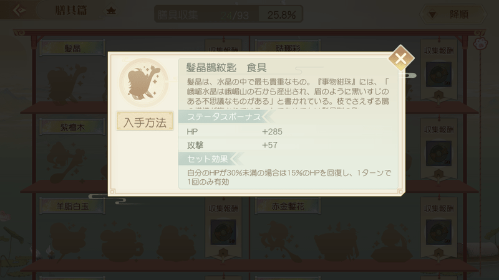Open 琺瑯彩 set collection reward coin
The image size is (499, 280).
click(x=438, y=75)
